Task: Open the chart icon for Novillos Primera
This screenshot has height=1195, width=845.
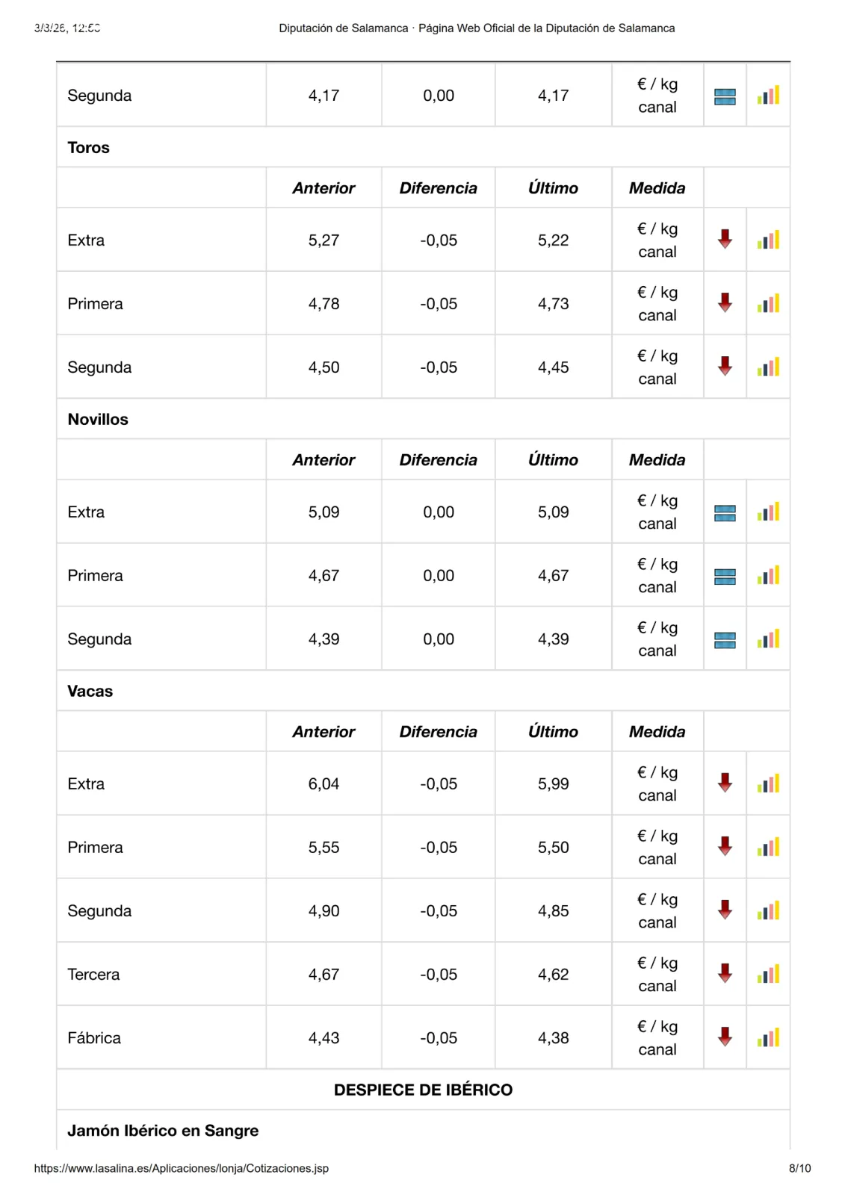Action: [768, 575]
